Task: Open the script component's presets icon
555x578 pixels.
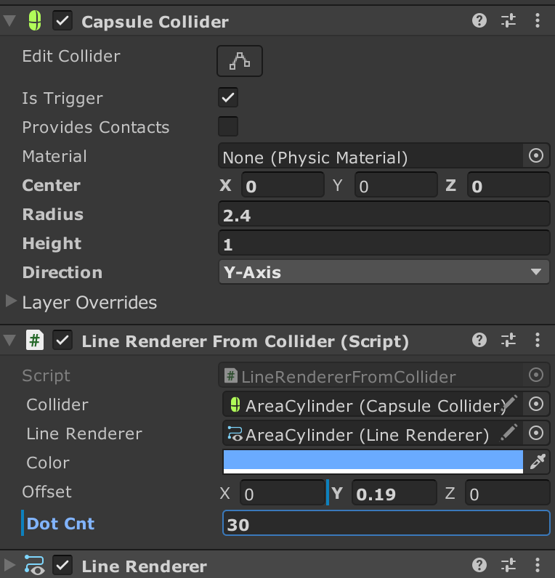Action: tap(509, 340)
